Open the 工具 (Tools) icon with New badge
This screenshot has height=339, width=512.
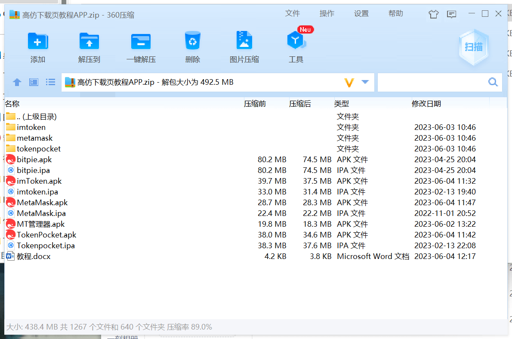[x=296, y=41]
